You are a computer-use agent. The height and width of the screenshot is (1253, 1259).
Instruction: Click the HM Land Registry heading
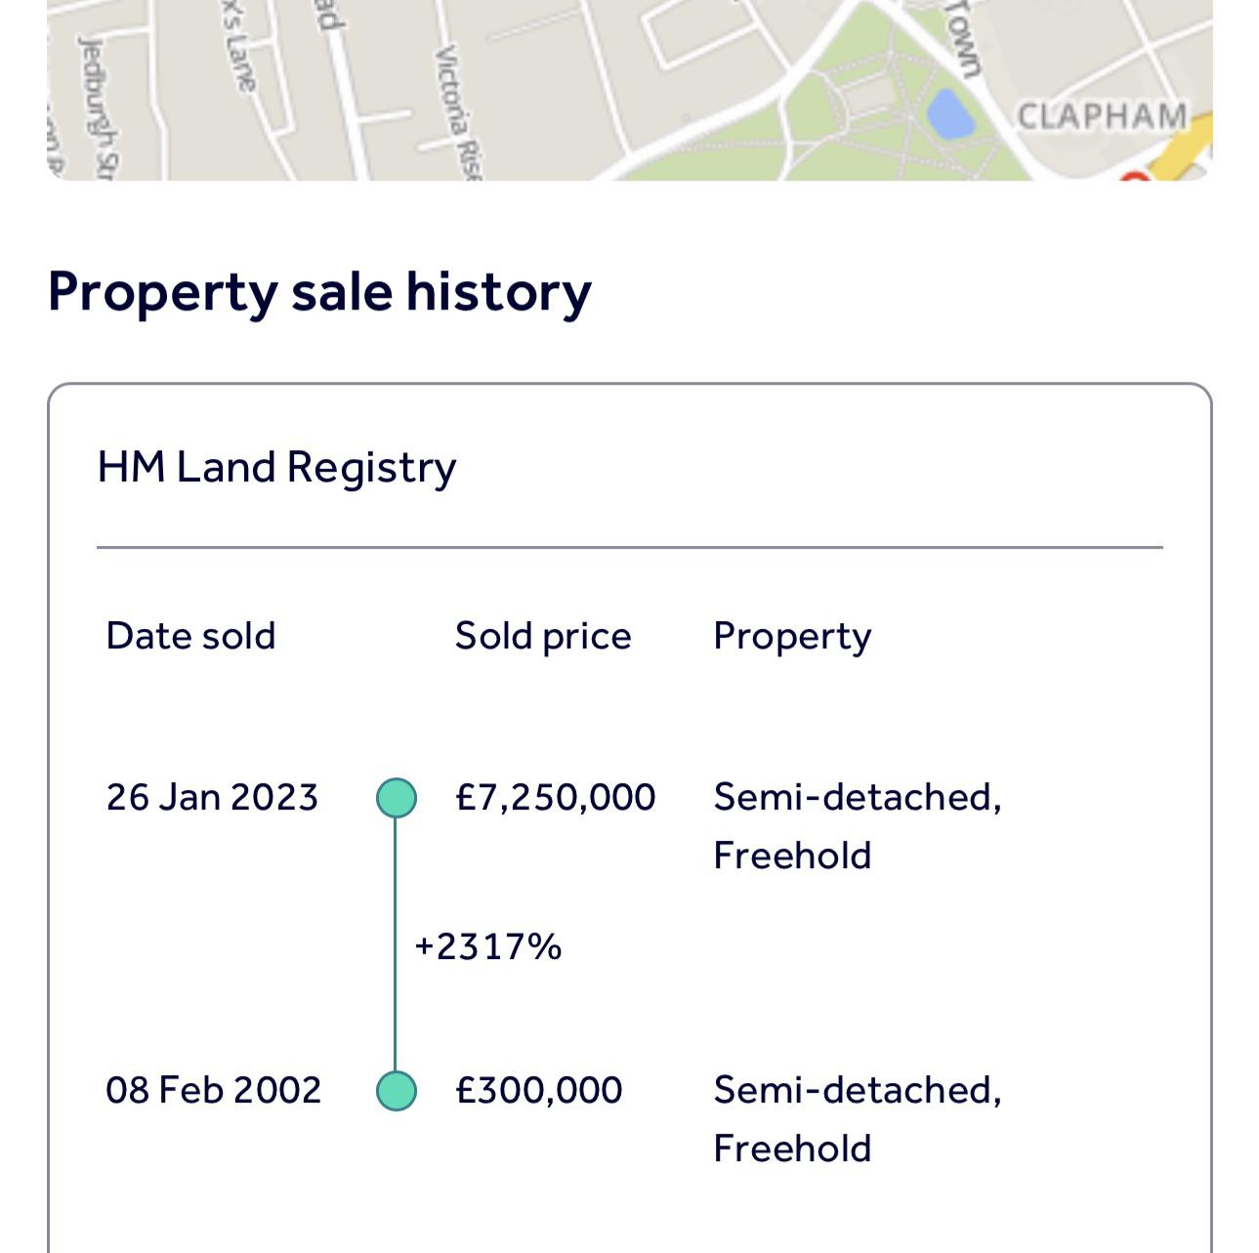click(276, 467)
